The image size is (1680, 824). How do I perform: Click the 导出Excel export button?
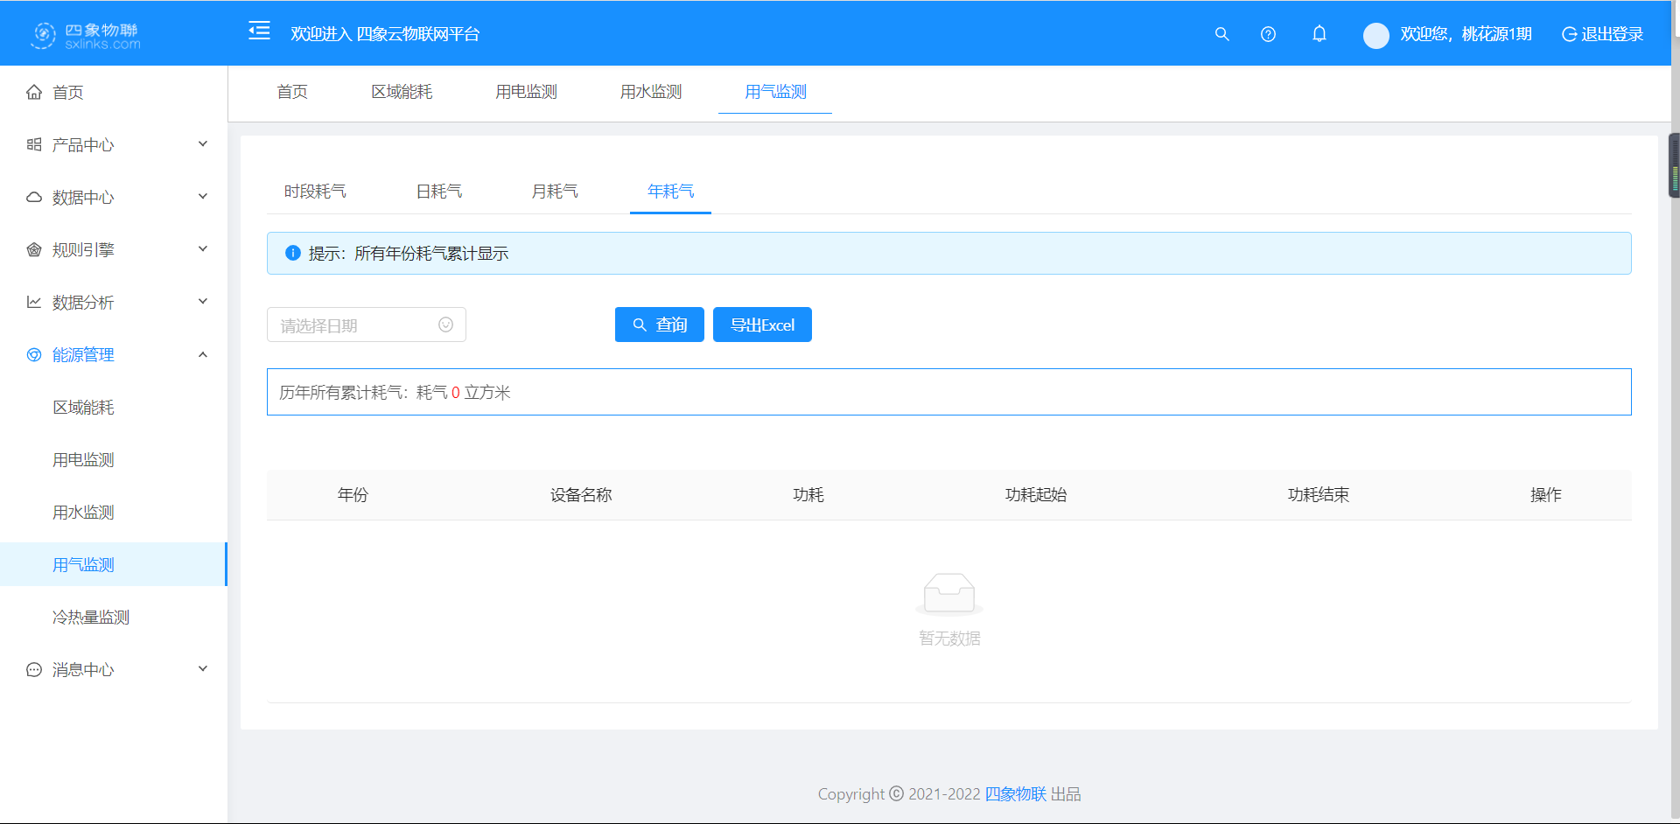[761, 325]
